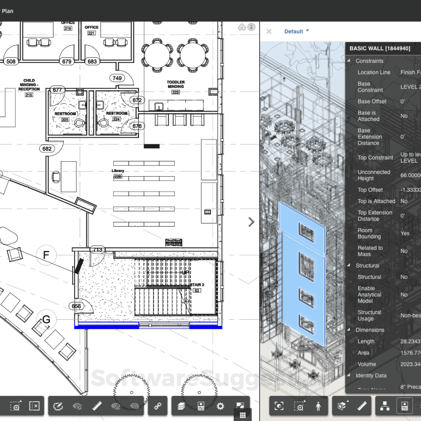Click the layers icon in the bottom toolbar
The width and height of the screenshot is (421, 421).
[x=181, y=406]
